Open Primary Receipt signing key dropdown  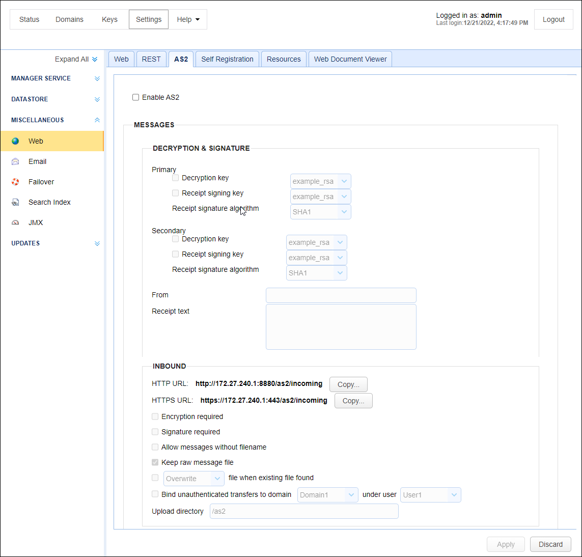[x=321, y=197]
